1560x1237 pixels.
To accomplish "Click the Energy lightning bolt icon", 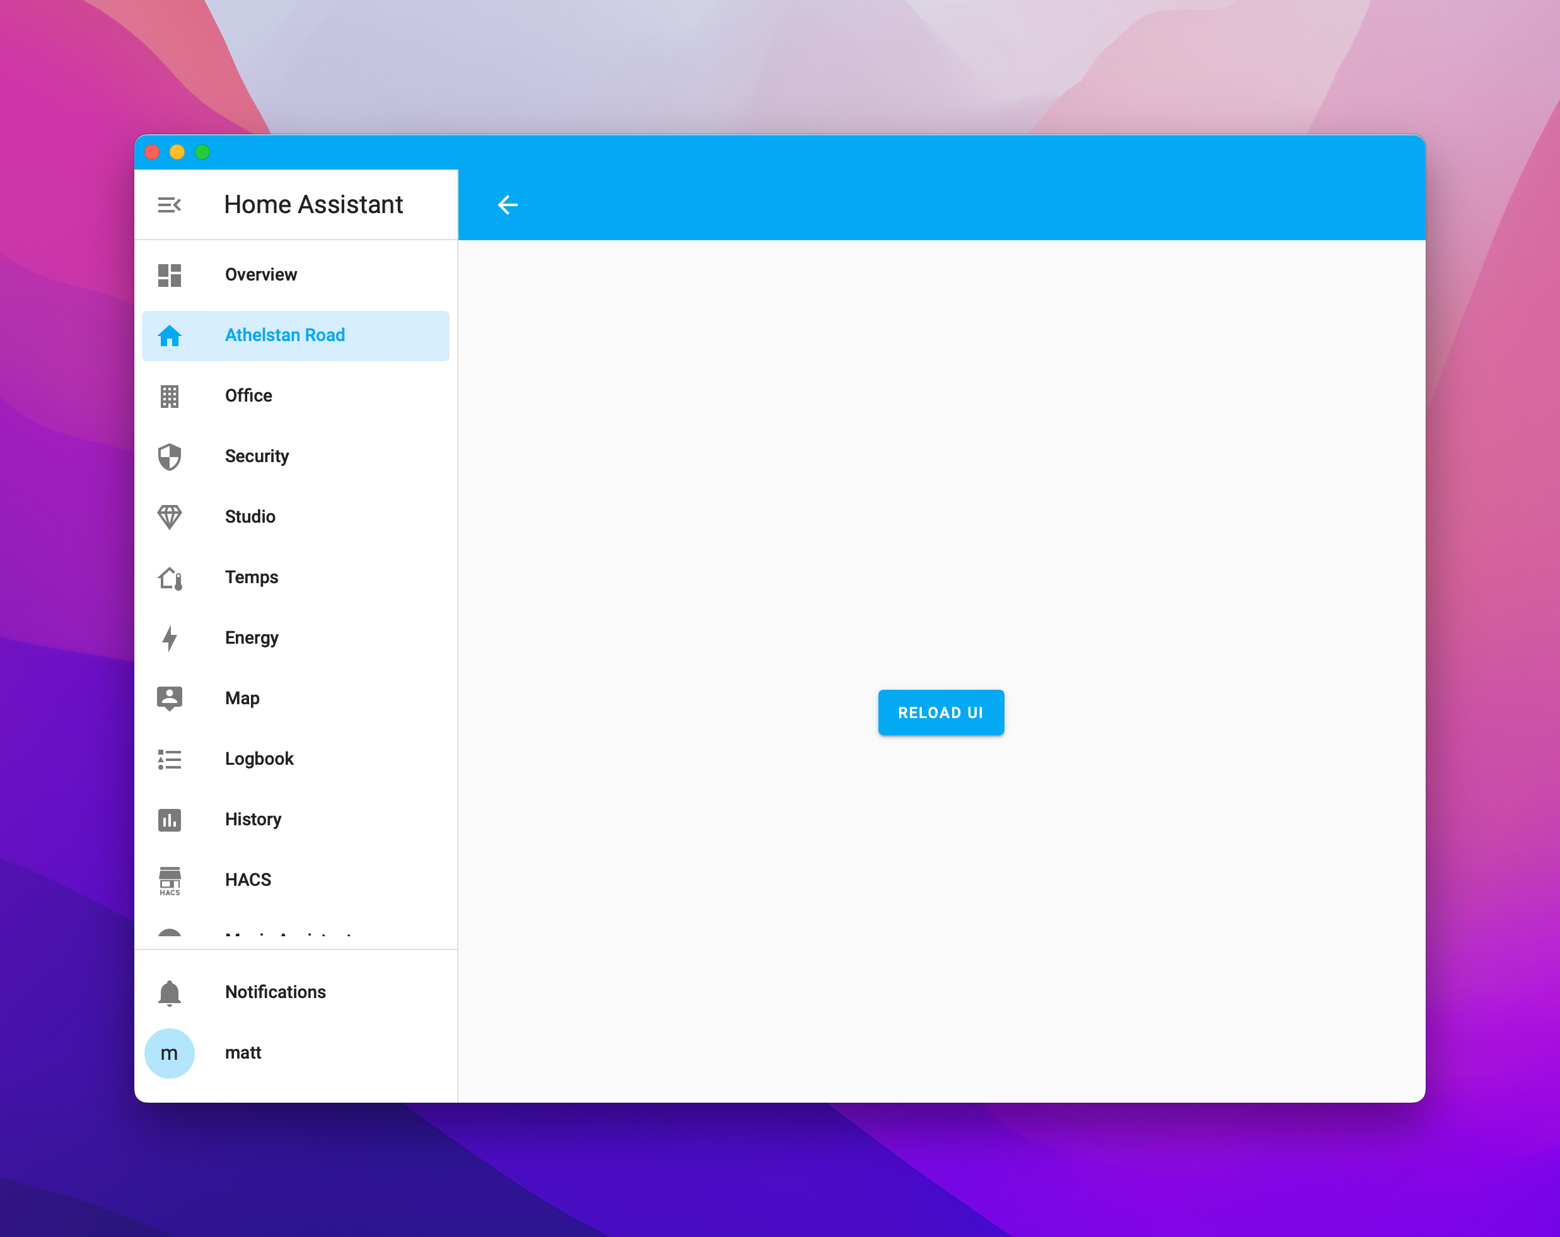I will tap(170, 638).
